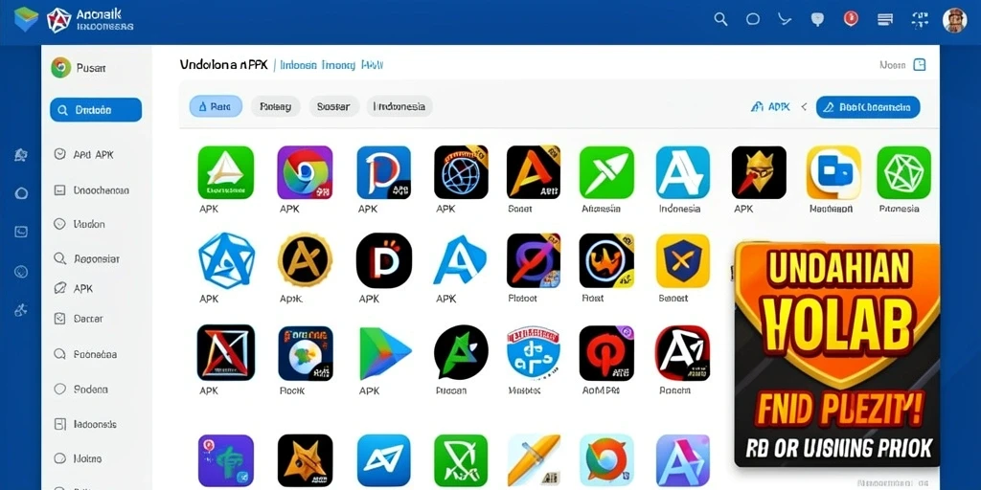Open the blue icosahedron app icon
Viewport: 981px width, 490px height.
tap(226, 260)
